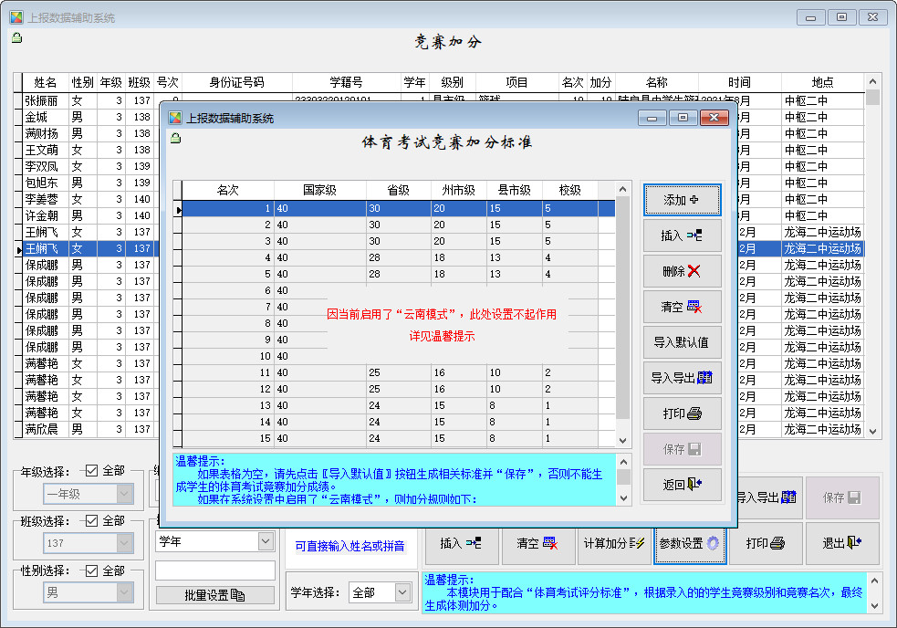Open the 学年 field dropdown
897x628 pixels.
click(x=266, y=541)
